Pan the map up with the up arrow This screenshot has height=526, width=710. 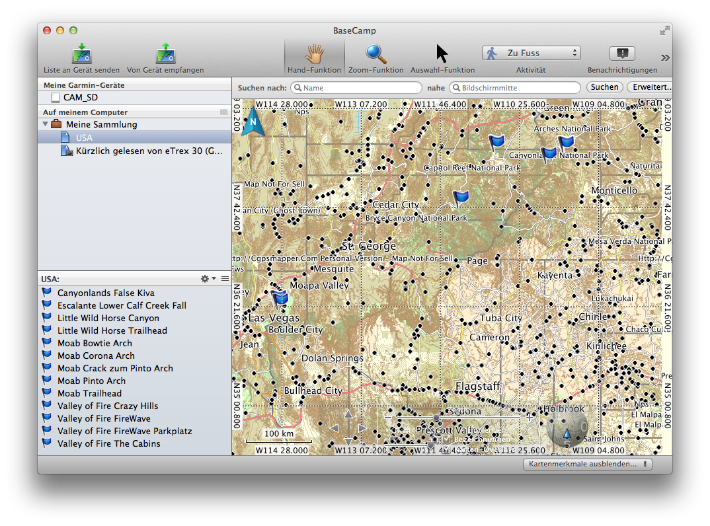(x=348, y=414)
